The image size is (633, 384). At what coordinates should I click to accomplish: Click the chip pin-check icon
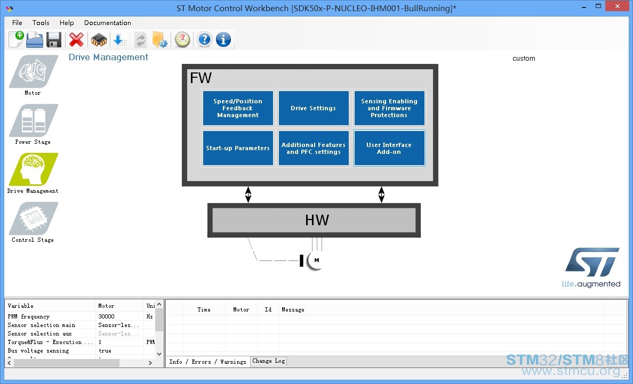point(99,40)
